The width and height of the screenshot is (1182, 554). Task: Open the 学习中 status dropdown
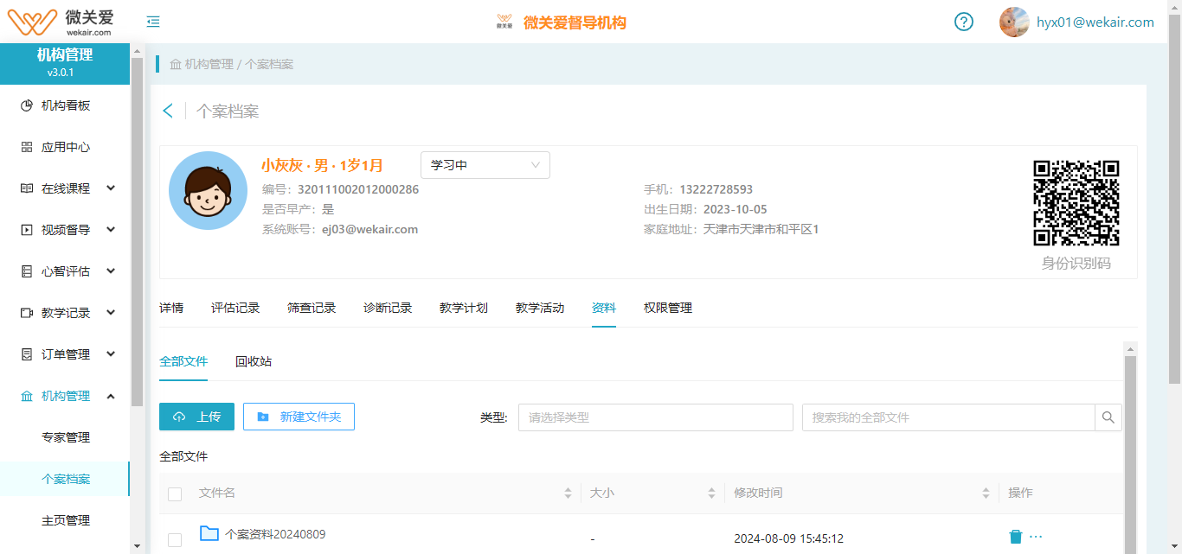tap(485, 165)
